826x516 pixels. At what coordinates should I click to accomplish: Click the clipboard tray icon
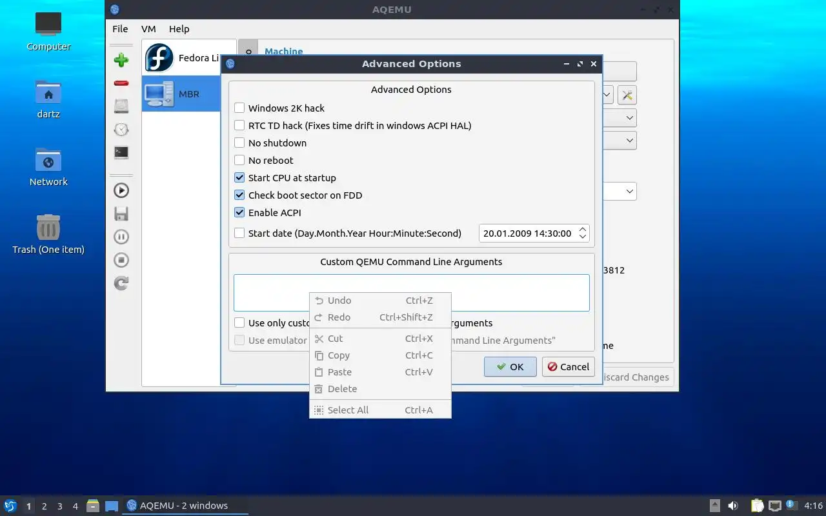click(x=757, y=506)
